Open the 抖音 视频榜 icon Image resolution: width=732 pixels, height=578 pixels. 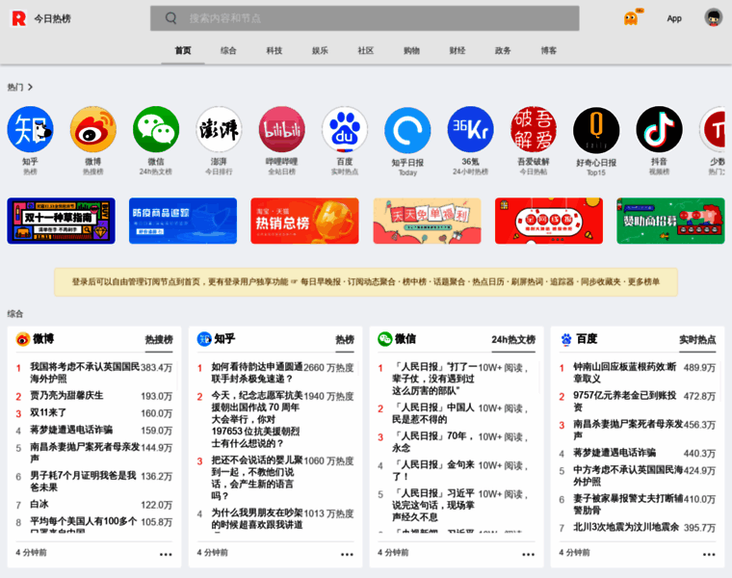pos(659,129)
